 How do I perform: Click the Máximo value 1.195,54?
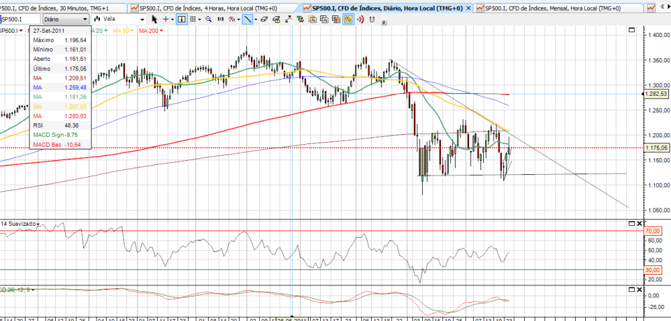point(76,40)
